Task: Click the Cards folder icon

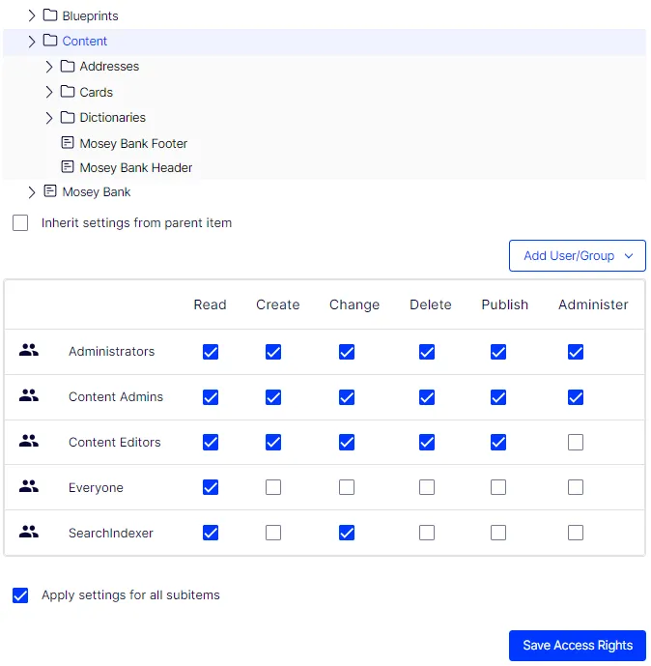Action: pyautogui.click(x=68, y=91)
